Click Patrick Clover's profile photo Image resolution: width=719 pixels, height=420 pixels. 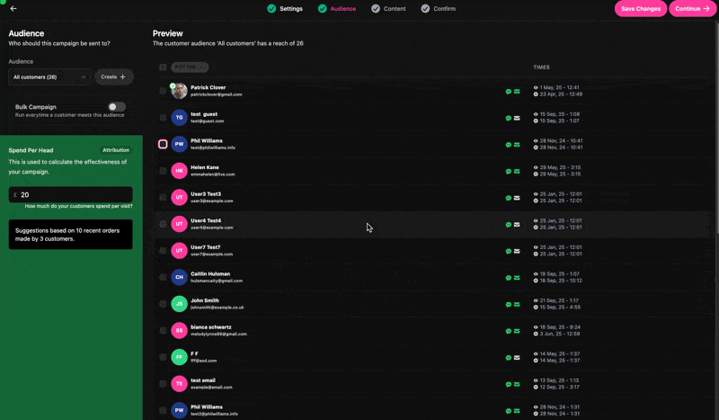180,91
